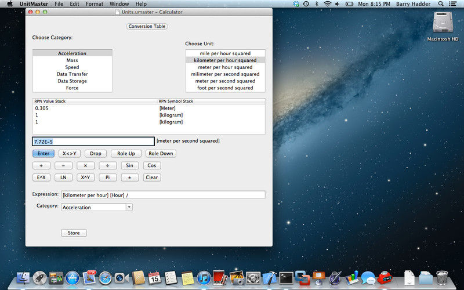Launch iTunes music note icon
The width and height of the screenshot is (464, 290).
pos(204,278)
